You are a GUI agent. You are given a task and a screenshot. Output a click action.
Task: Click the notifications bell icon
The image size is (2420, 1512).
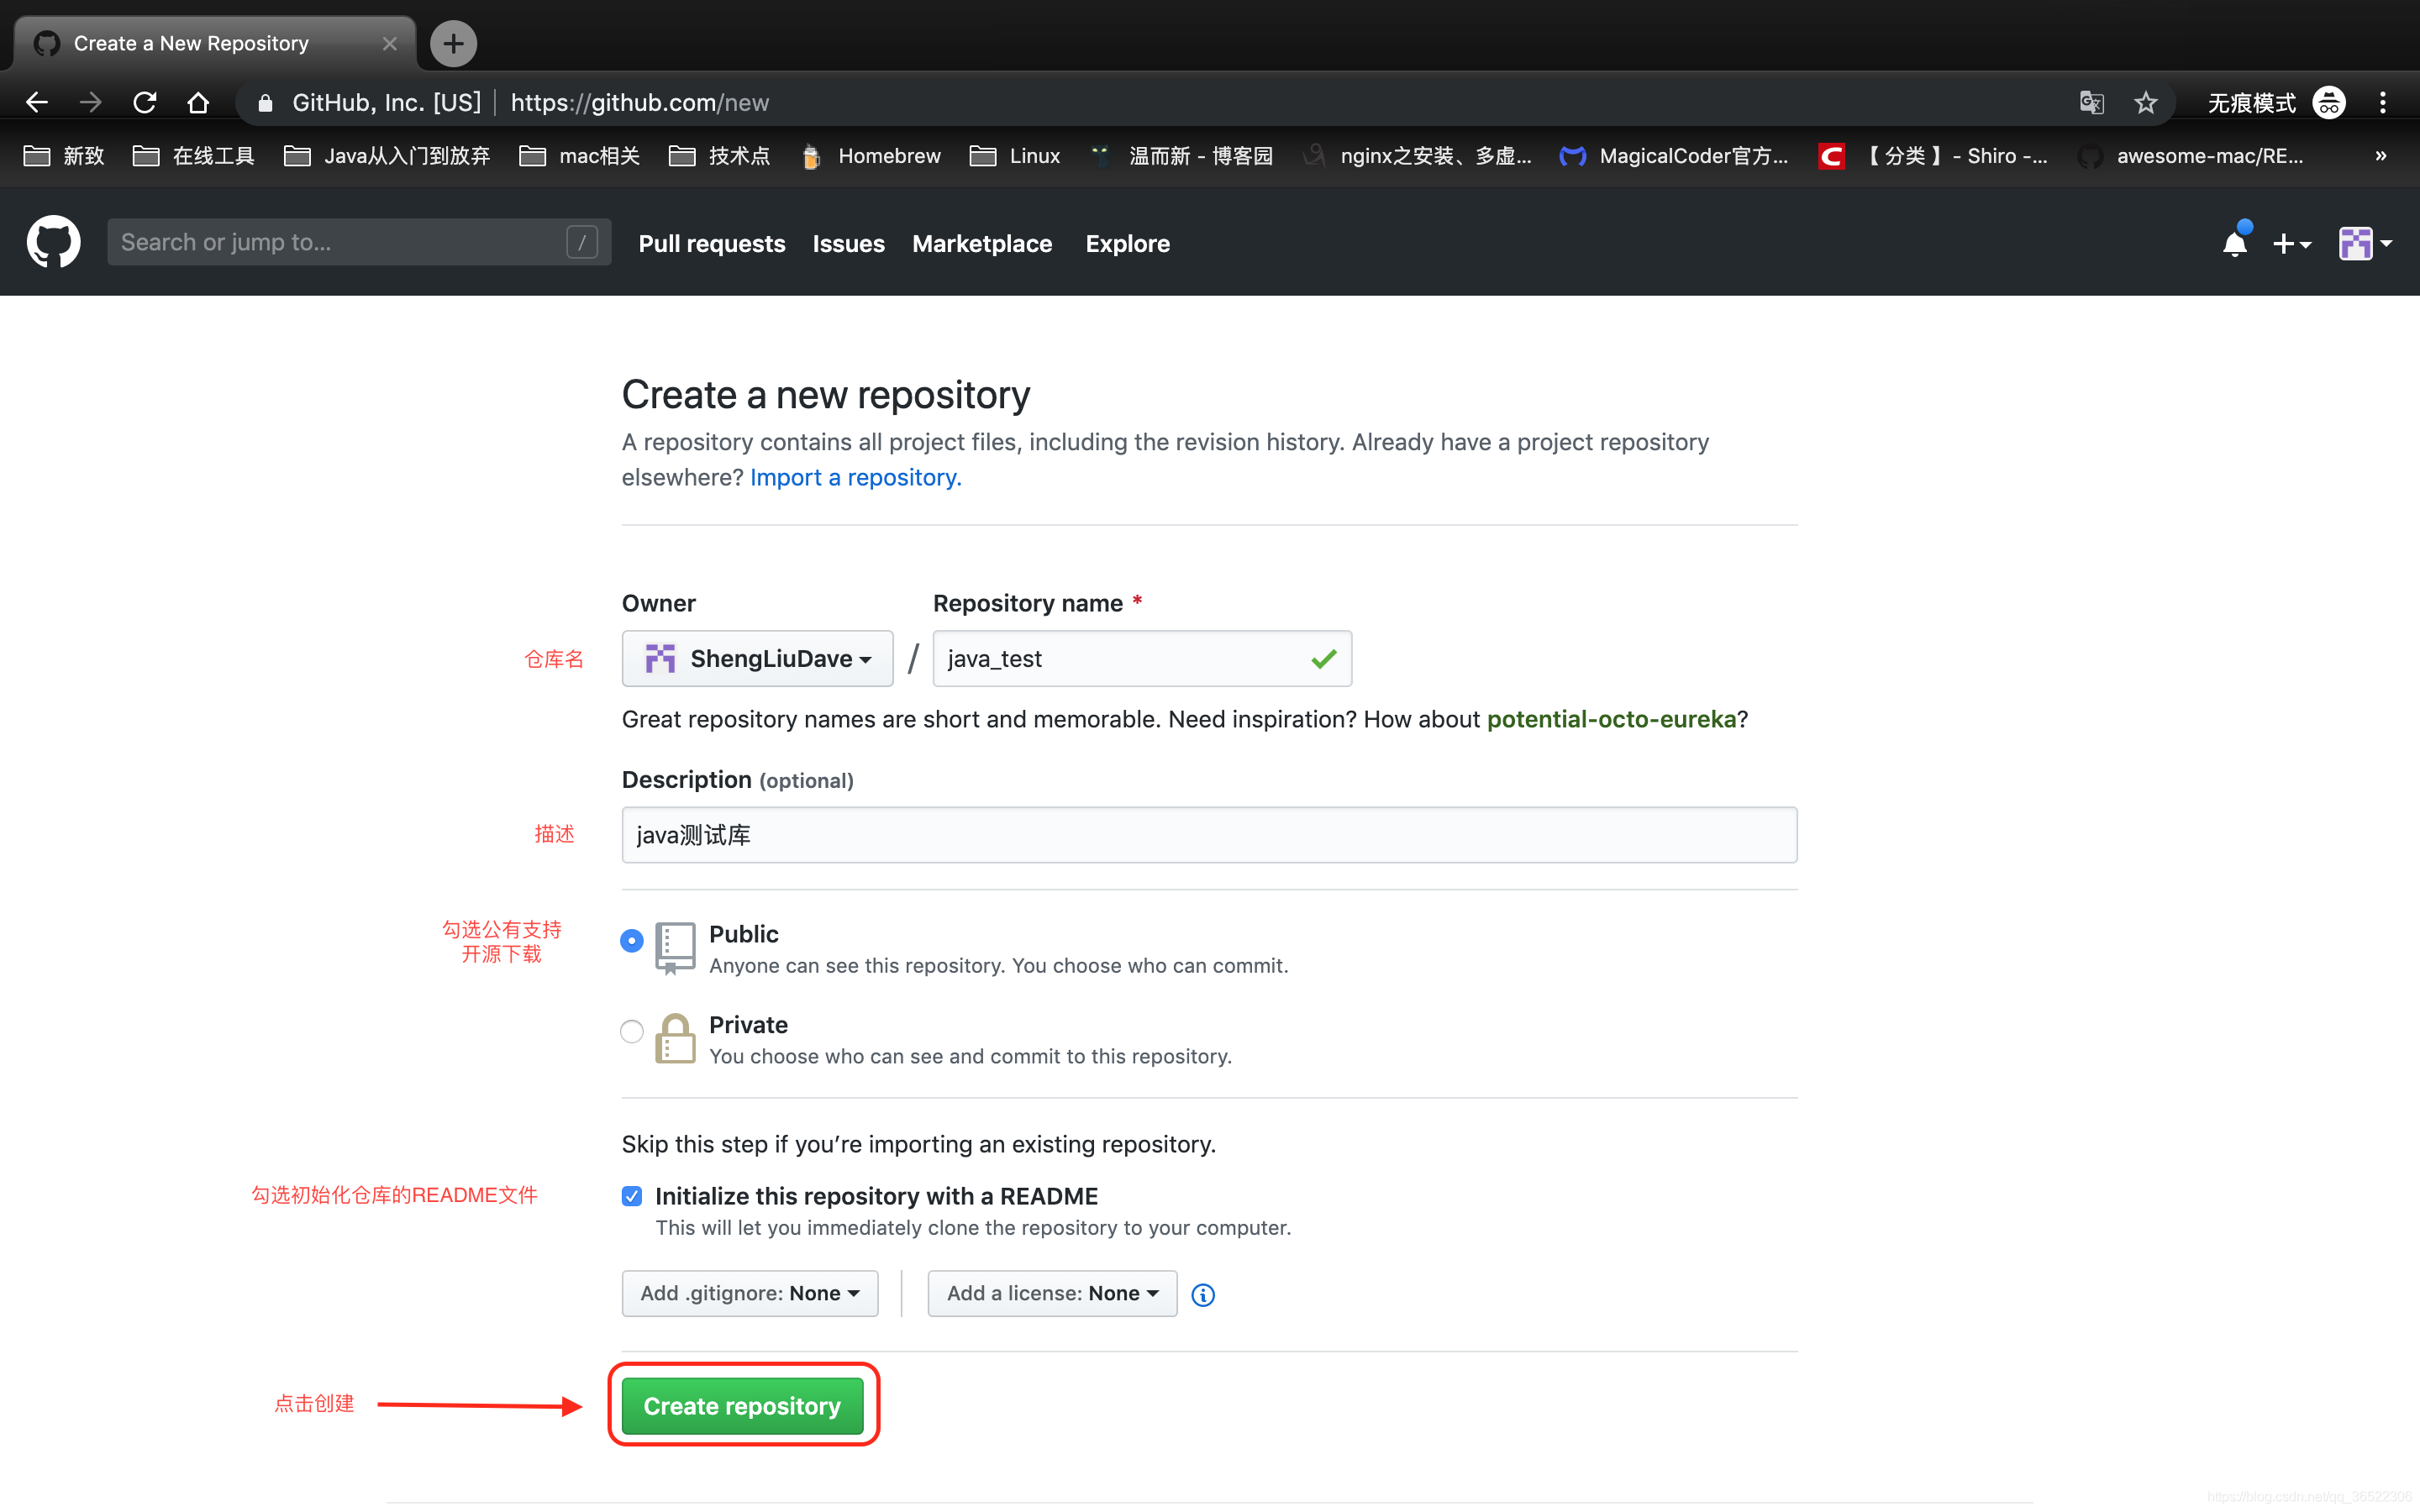(2235, 242)
